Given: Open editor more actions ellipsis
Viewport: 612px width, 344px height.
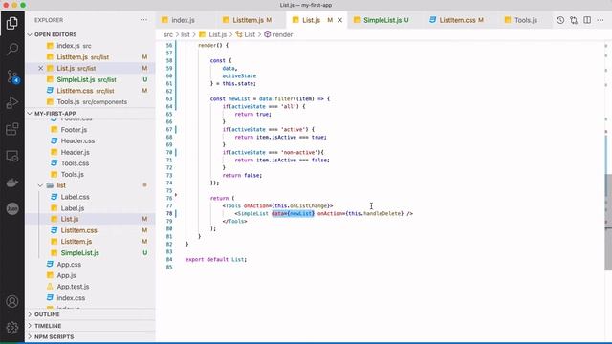Looking at the screenshot, I should [601, 20].
